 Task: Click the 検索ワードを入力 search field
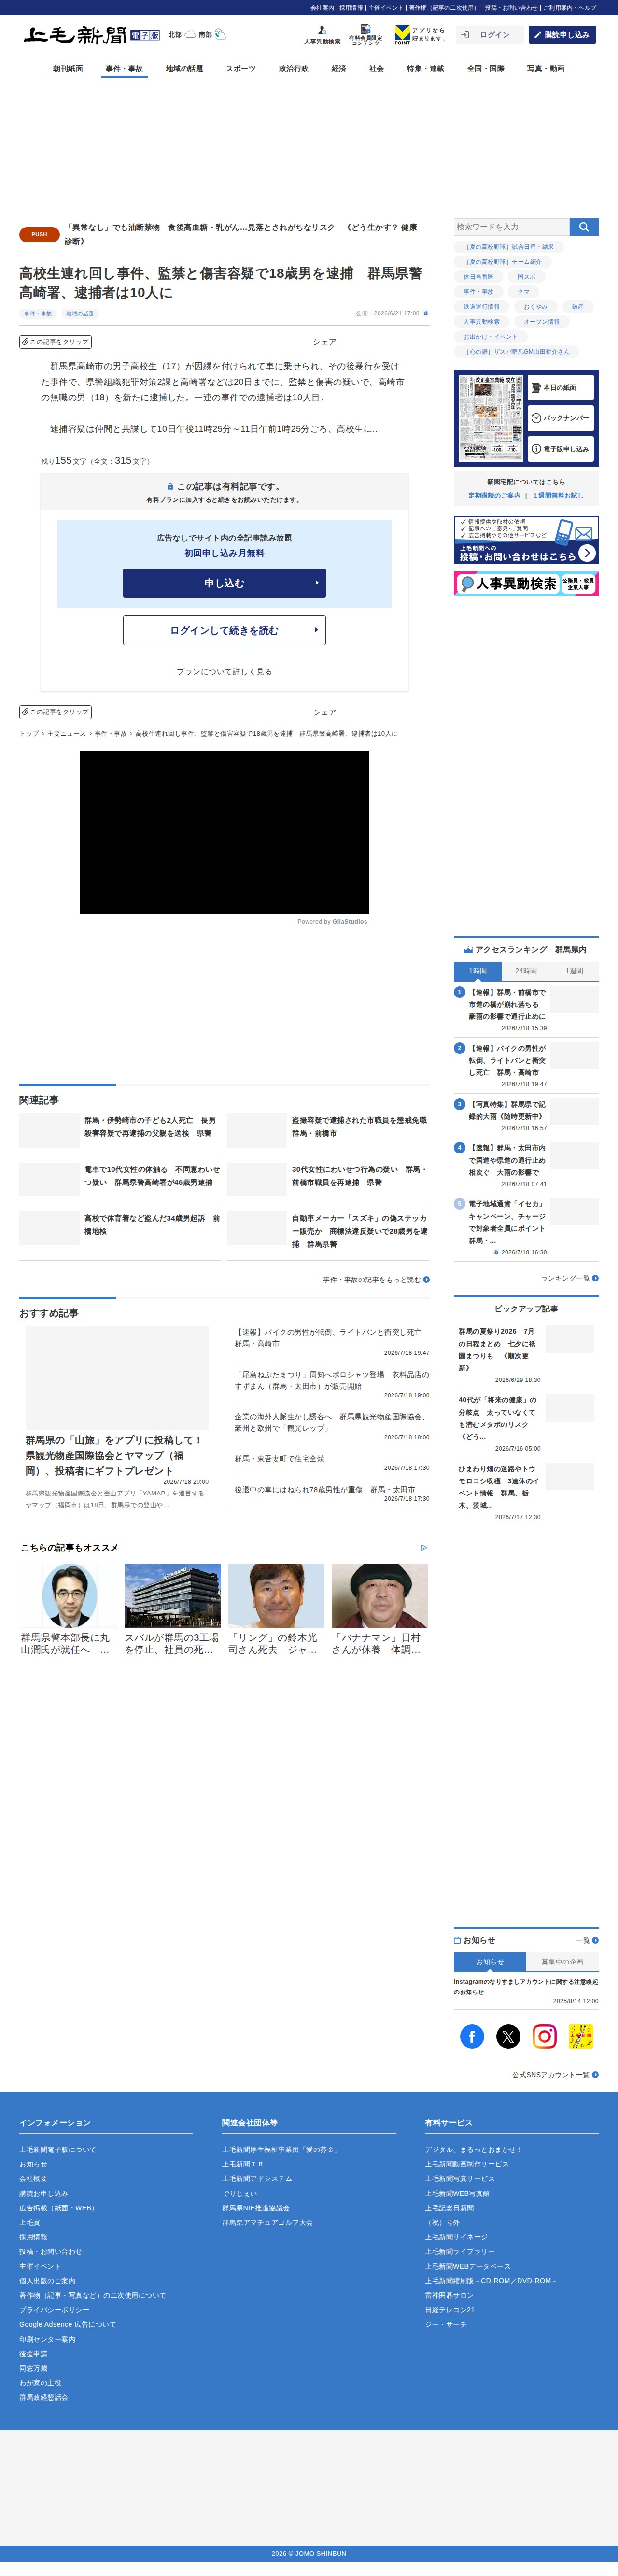pos(512,227)
